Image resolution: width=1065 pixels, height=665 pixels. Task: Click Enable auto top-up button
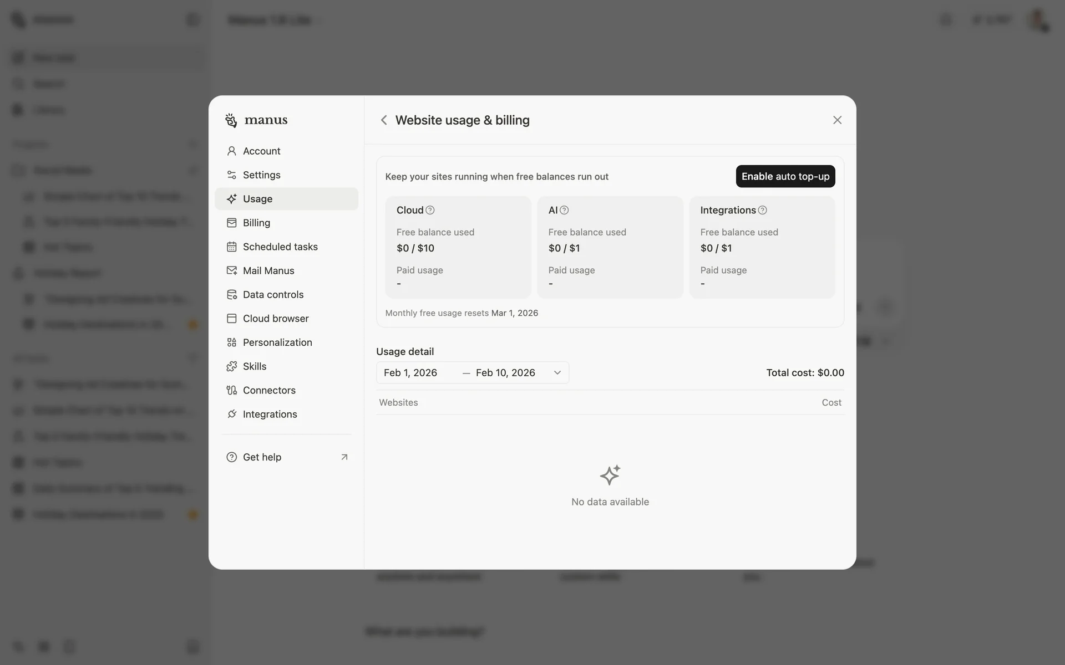785,176
